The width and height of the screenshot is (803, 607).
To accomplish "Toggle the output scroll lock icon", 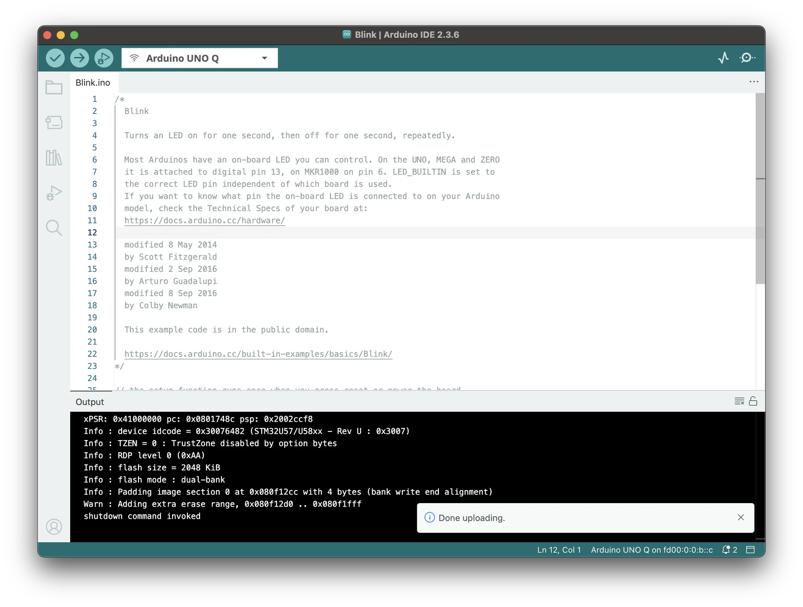I will coord(753,401).
